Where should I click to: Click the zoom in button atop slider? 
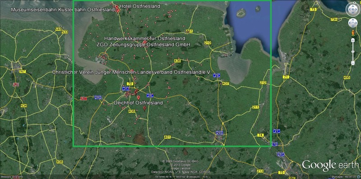pos(353,40)
